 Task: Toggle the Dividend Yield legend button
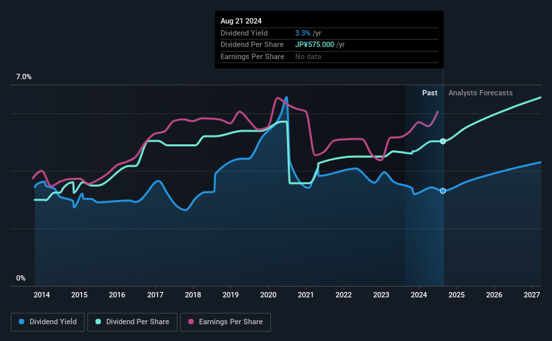(48, 322)
